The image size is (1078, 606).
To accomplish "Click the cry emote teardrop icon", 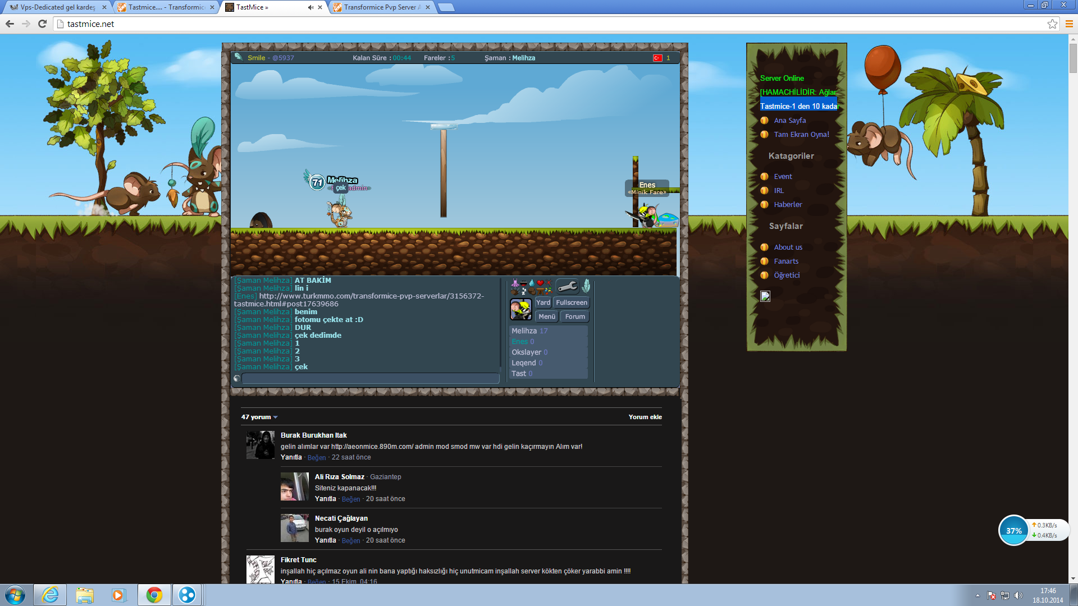I will click(x=532, y=283).
